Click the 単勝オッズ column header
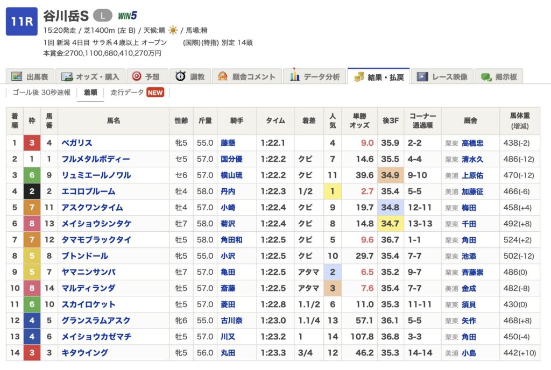The width and height of the screenshot is (551, 370). pos(359,121)
